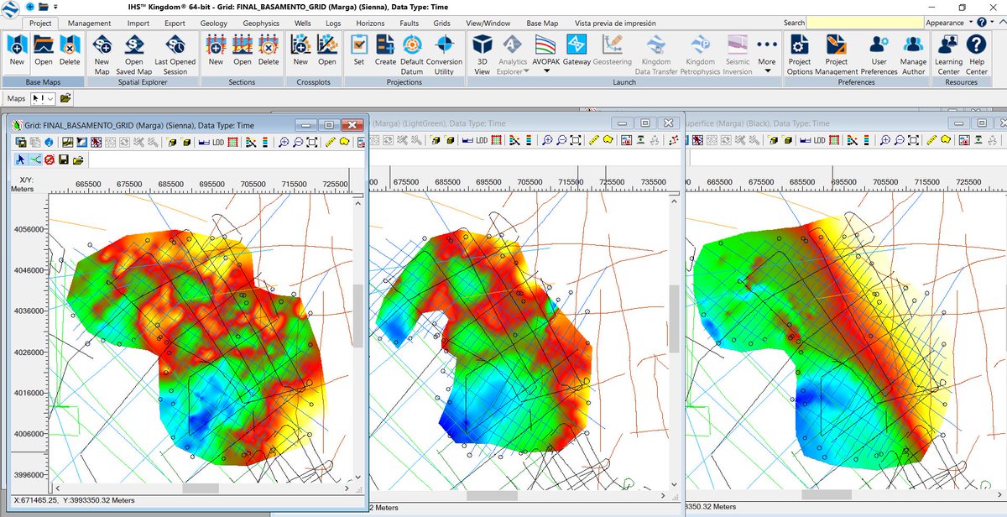Click the LOD button in Sienna grid window

click(x=218, y=142)
